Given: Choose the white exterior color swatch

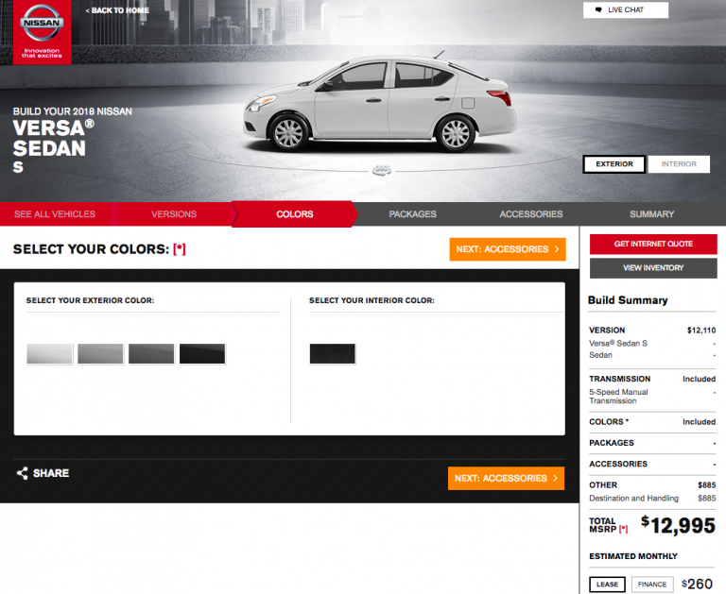Looking at the screenshot, I should point(50,354).
